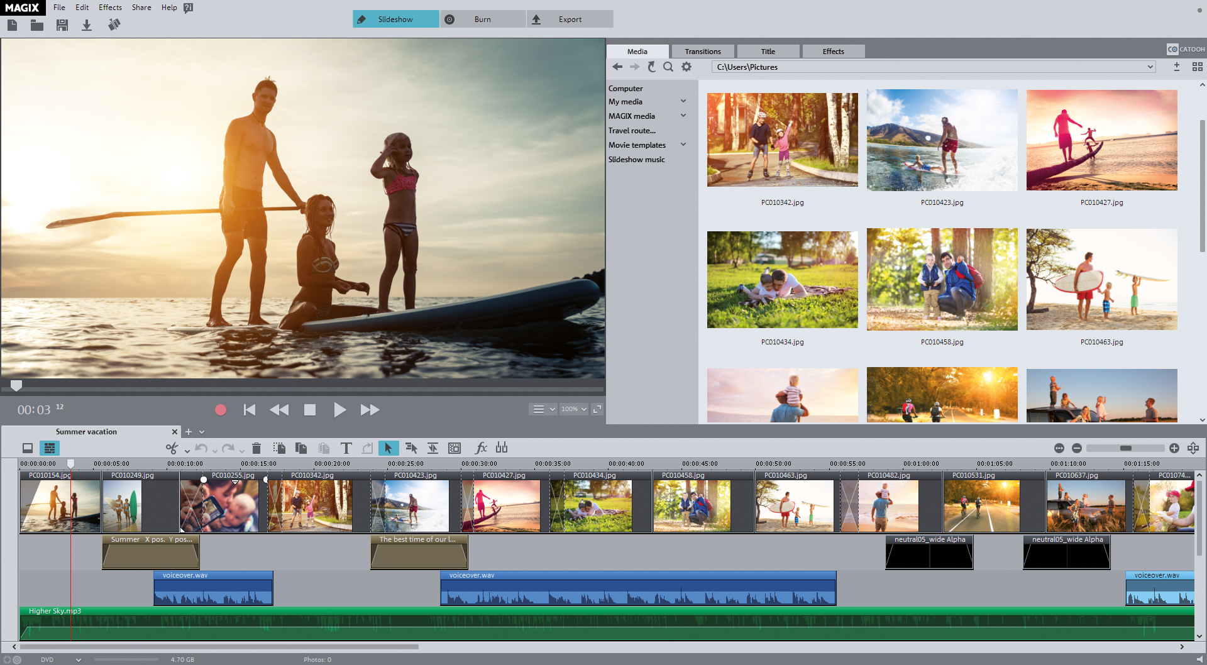Select the PC010458.jpg thumbnail in media browser
The height and width of the screenshot is (665, 1207).
(x=942, y=279)
